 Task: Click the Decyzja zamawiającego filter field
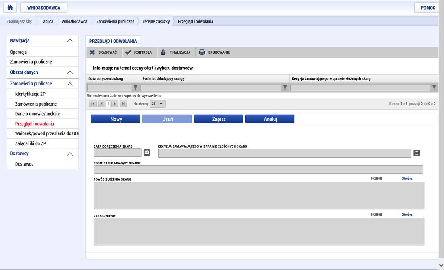[x=360, y=88]
